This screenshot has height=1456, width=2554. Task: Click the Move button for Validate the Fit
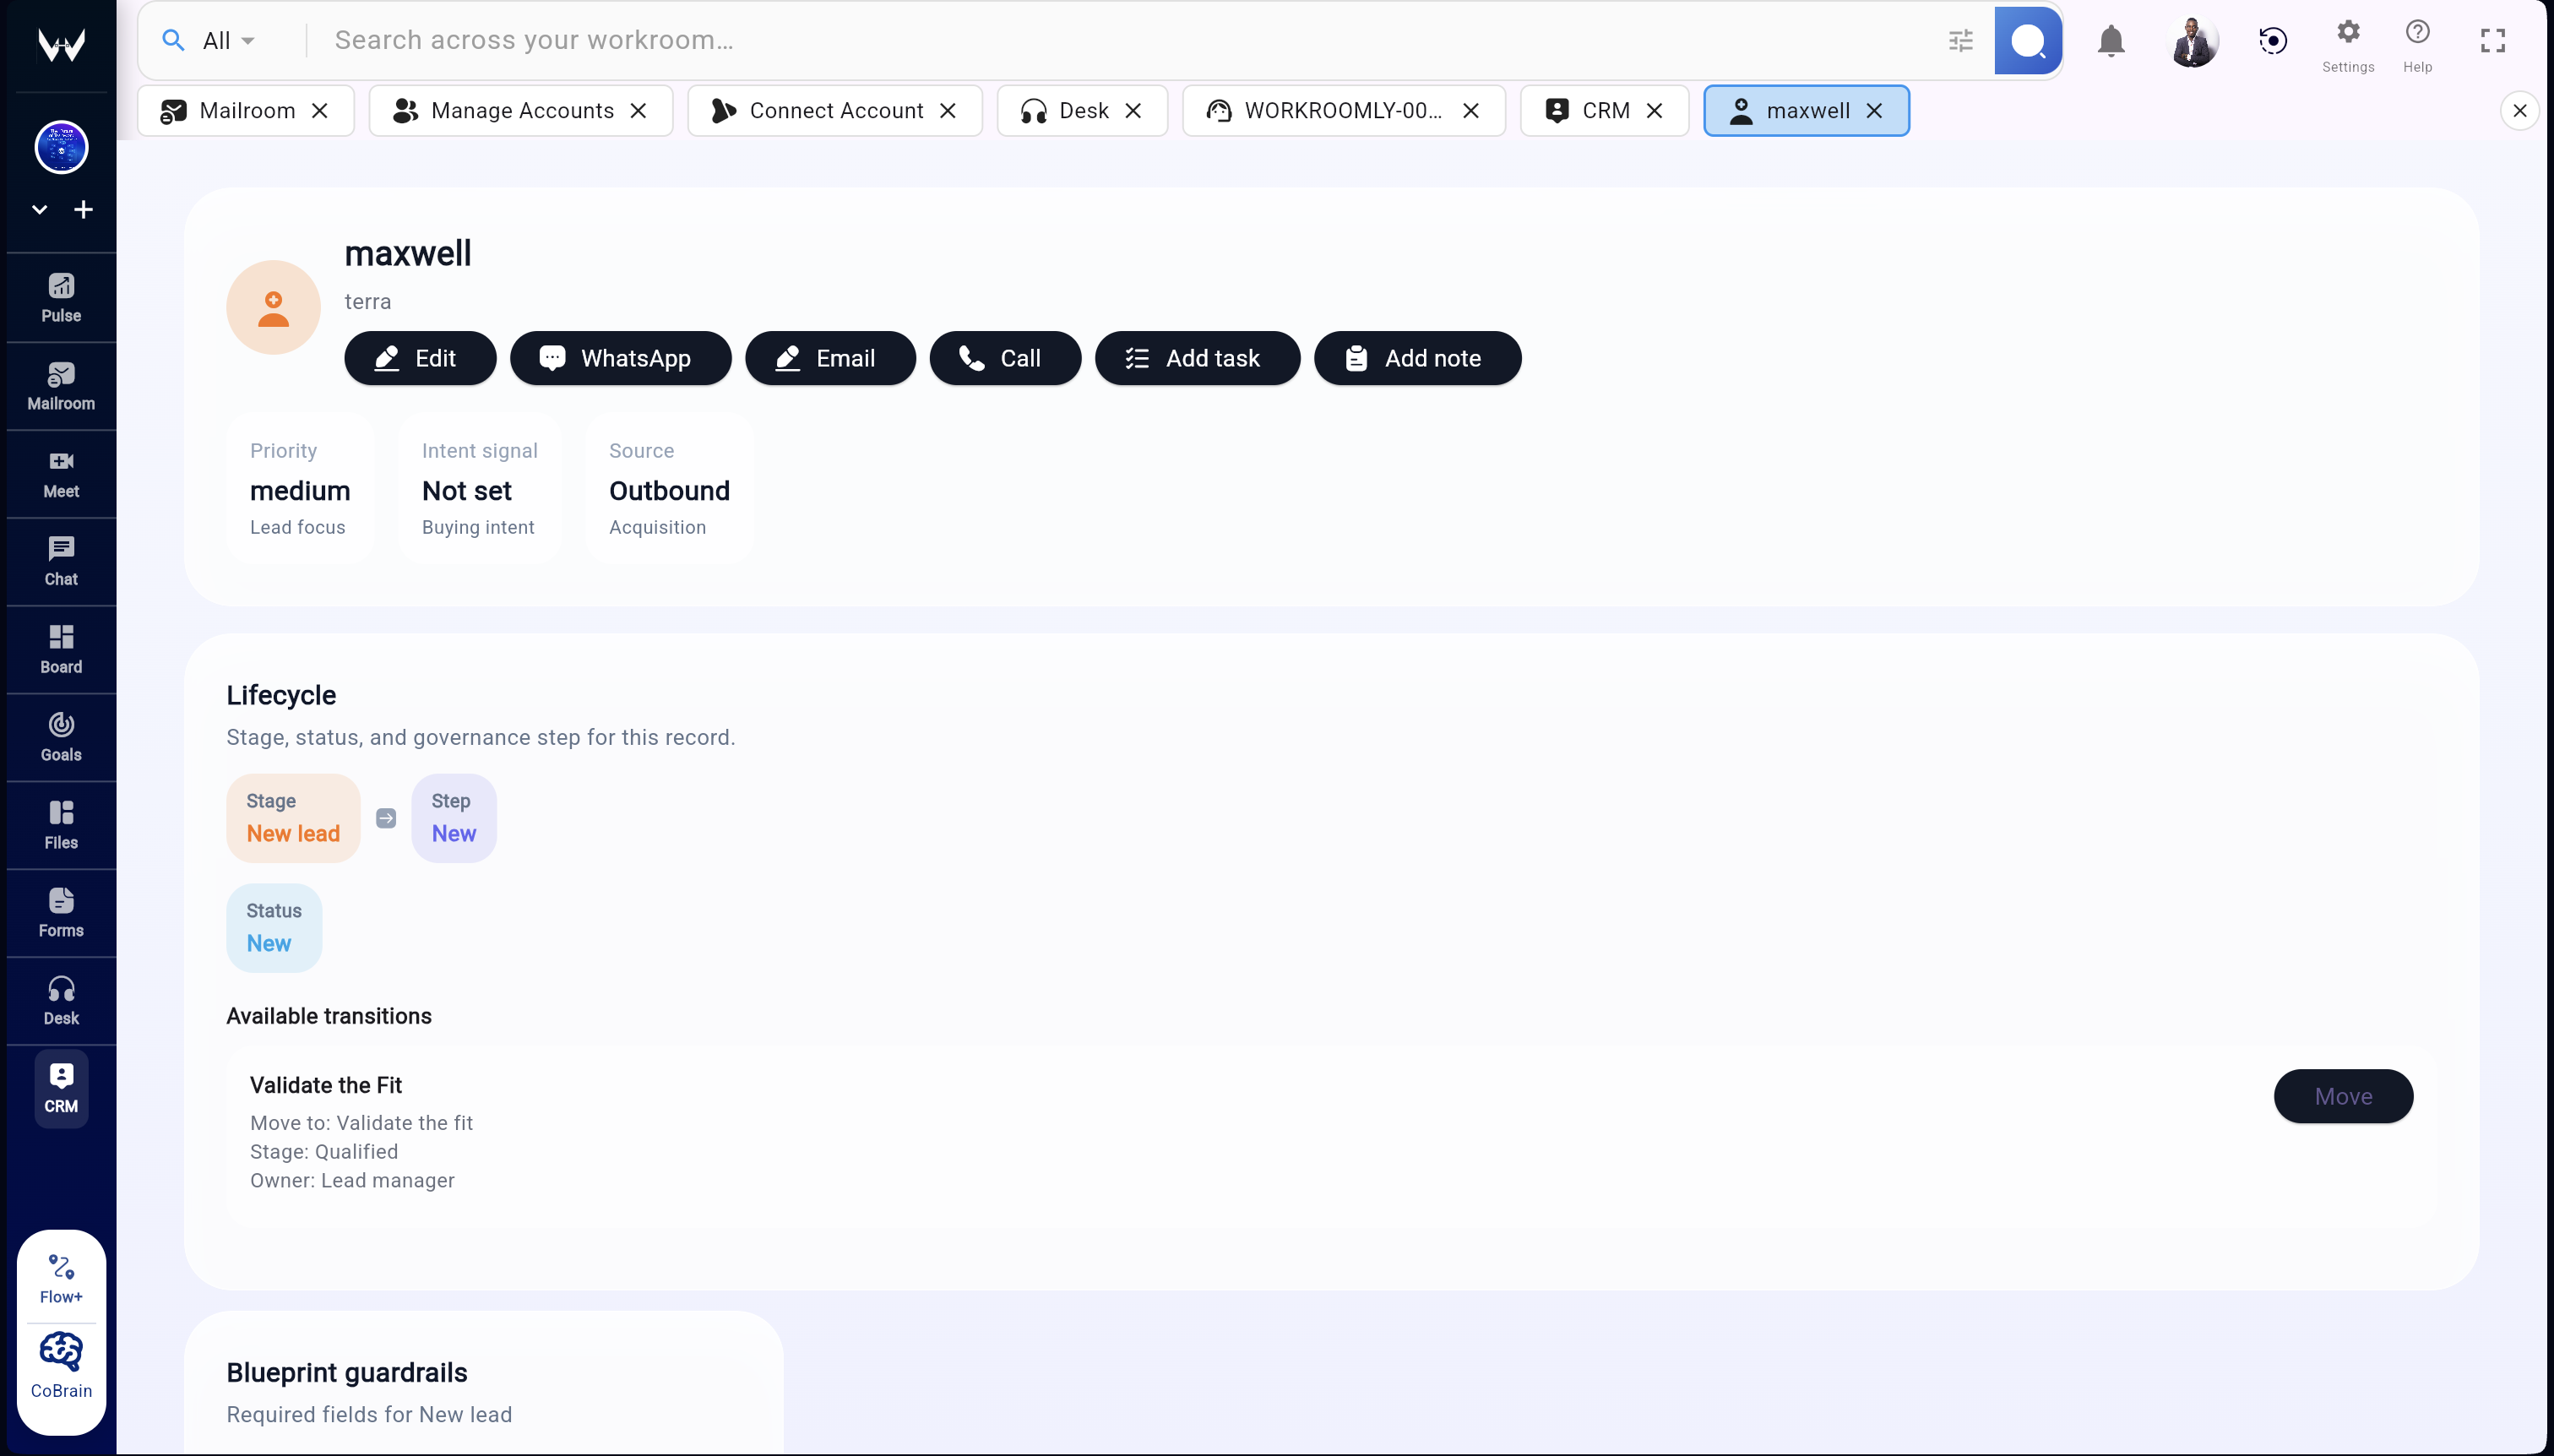pos(2344,1096)
